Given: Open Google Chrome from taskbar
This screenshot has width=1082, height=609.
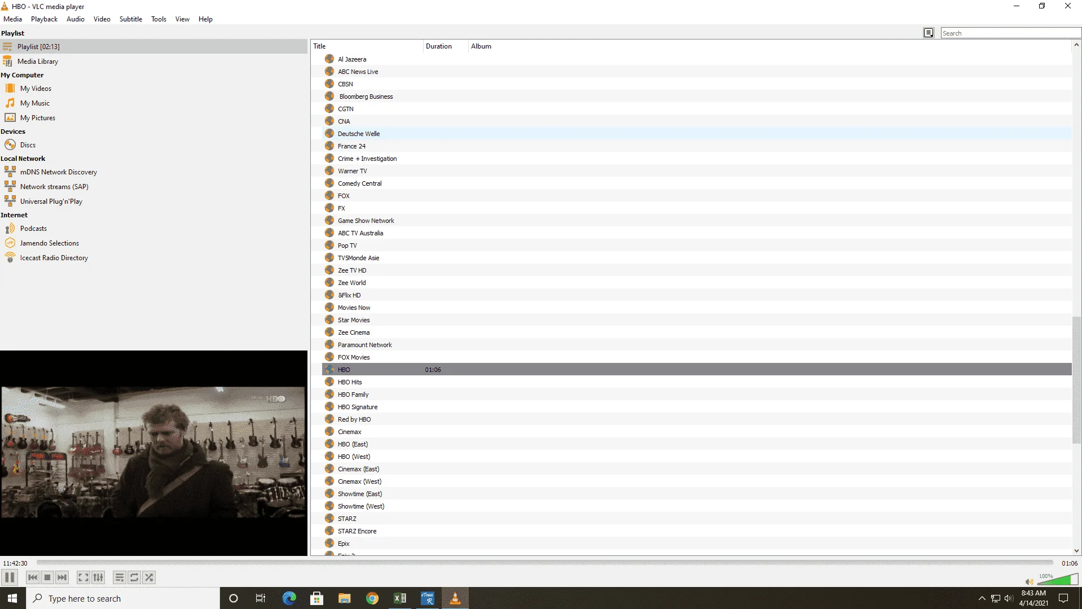Looking at the screenshot, I should tap(372, 598).
